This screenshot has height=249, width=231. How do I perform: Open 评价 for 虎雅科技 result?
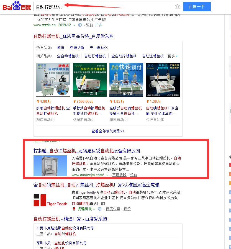pyautogui.click(x=127, y=209)
